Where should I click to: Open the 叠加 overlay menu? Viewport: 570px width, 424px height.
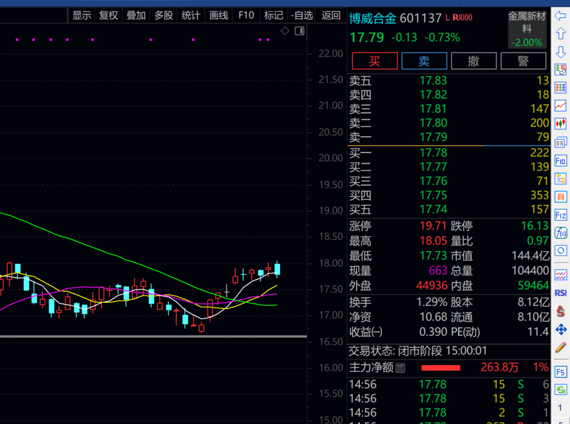click(136, 16)
